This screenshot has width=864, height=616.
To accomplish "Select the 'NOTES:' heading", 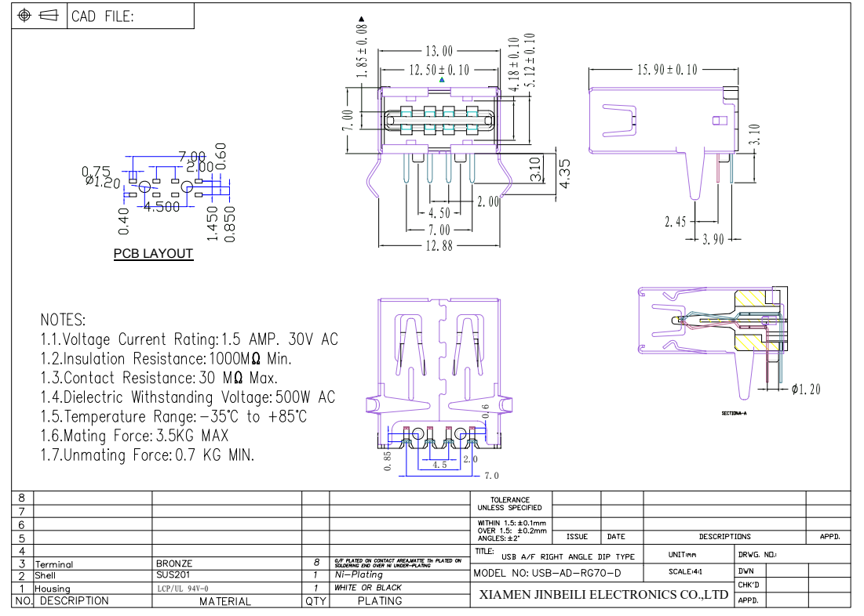I will [x=63, y=320].
